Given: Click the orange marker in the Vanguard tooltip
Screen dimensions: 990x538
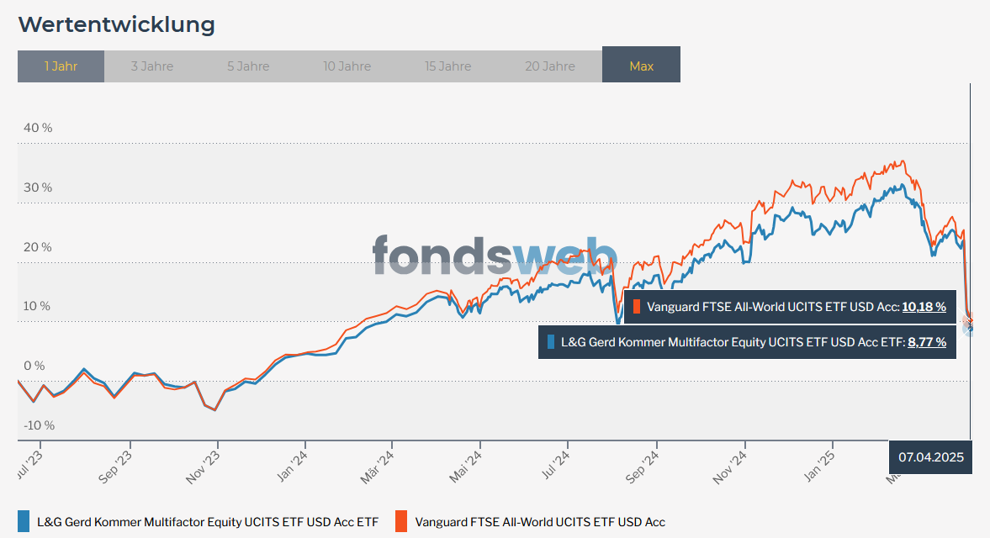Looking at the screenshot, I should [638, 307].
